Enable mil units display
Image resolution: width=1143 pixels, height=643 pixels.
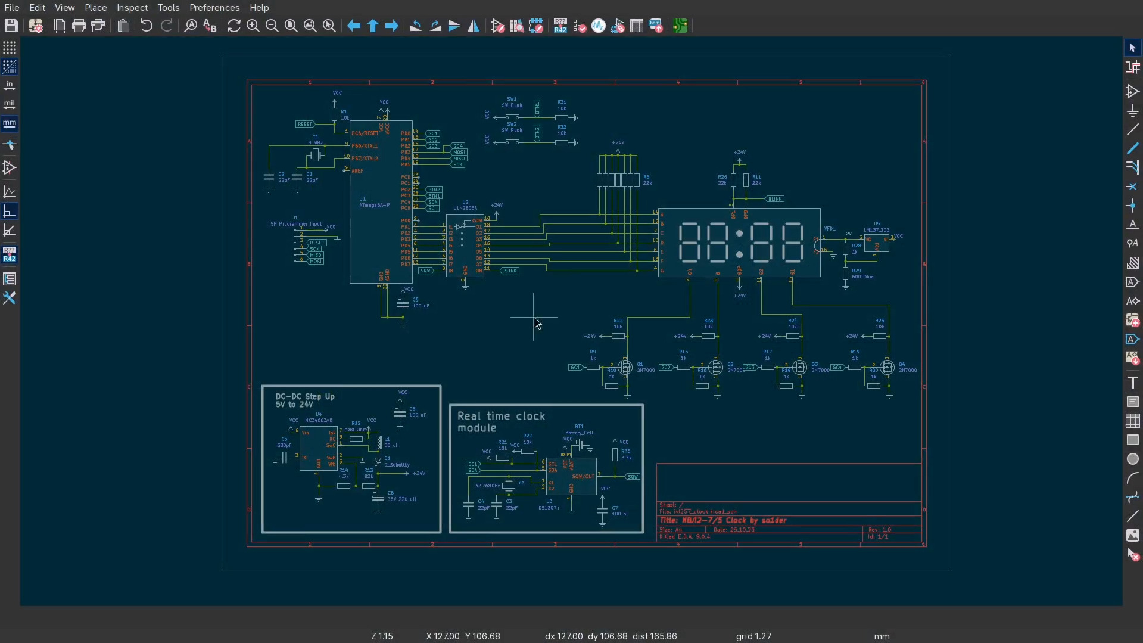point(10,104)
